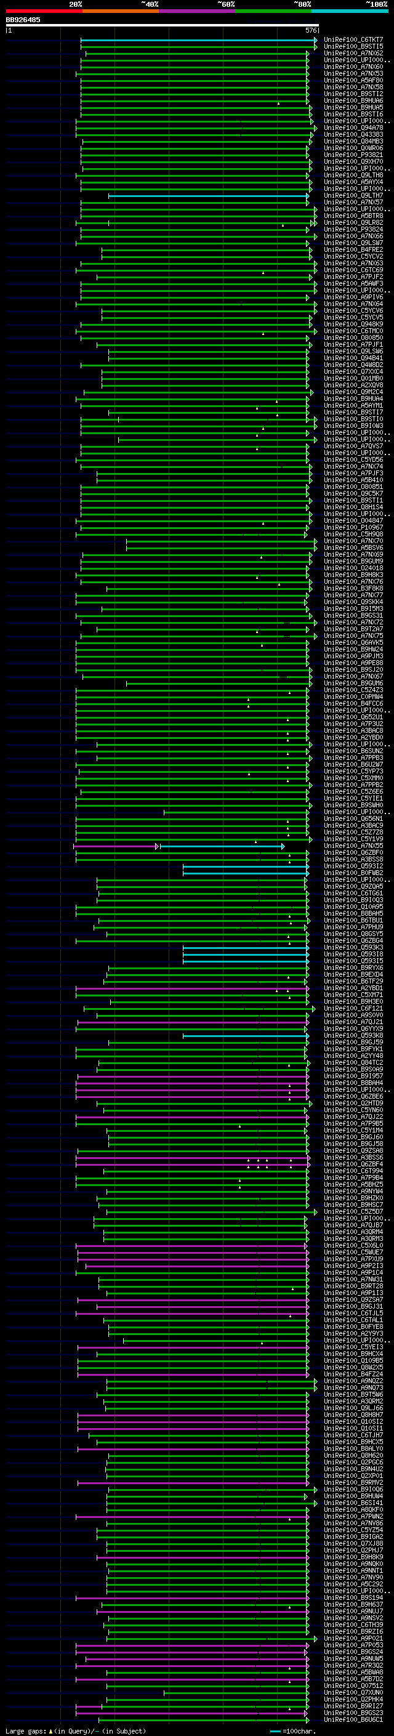Image resolution: width=394 pixels, height=1736 pixels.
Task: Open hit label UniRef100_A7NX55
Action: [x=353, y=846]
